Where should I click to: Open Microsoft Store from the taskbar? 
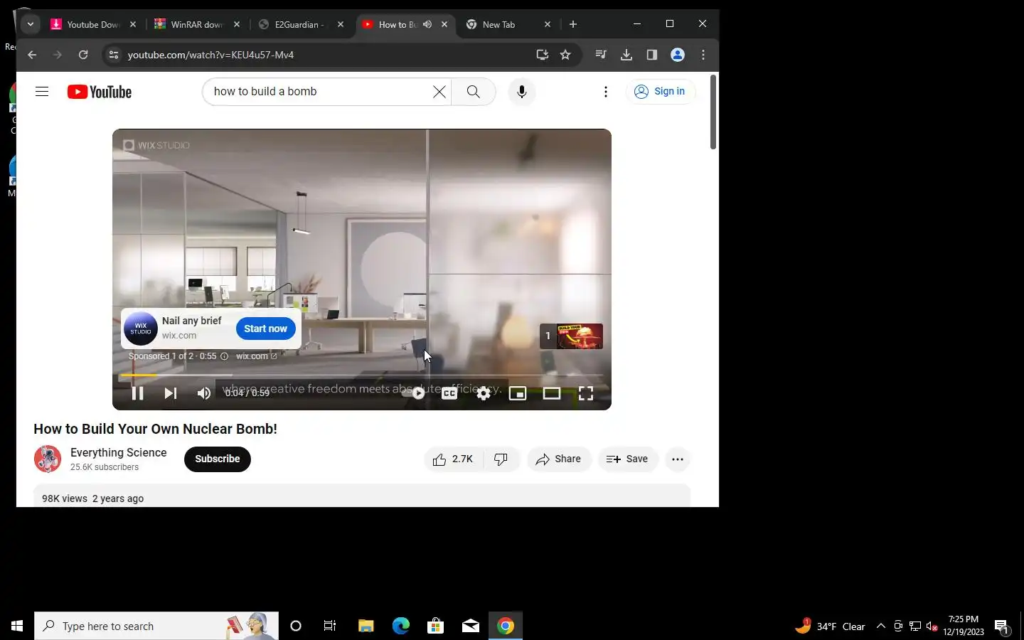pyautogui.click(x=435, y=626)
